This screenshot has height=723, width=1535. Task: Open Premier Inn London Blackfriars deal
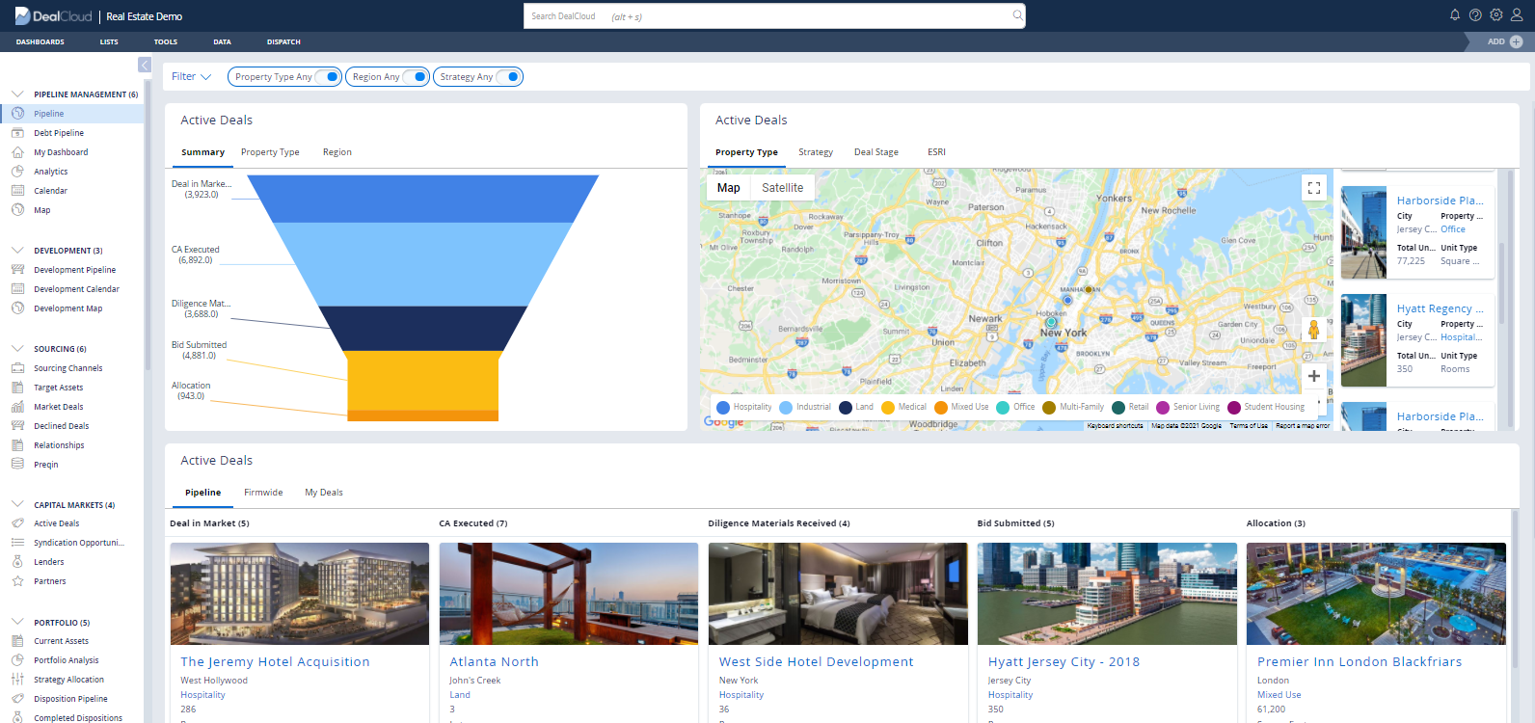tap(1360, 662)
